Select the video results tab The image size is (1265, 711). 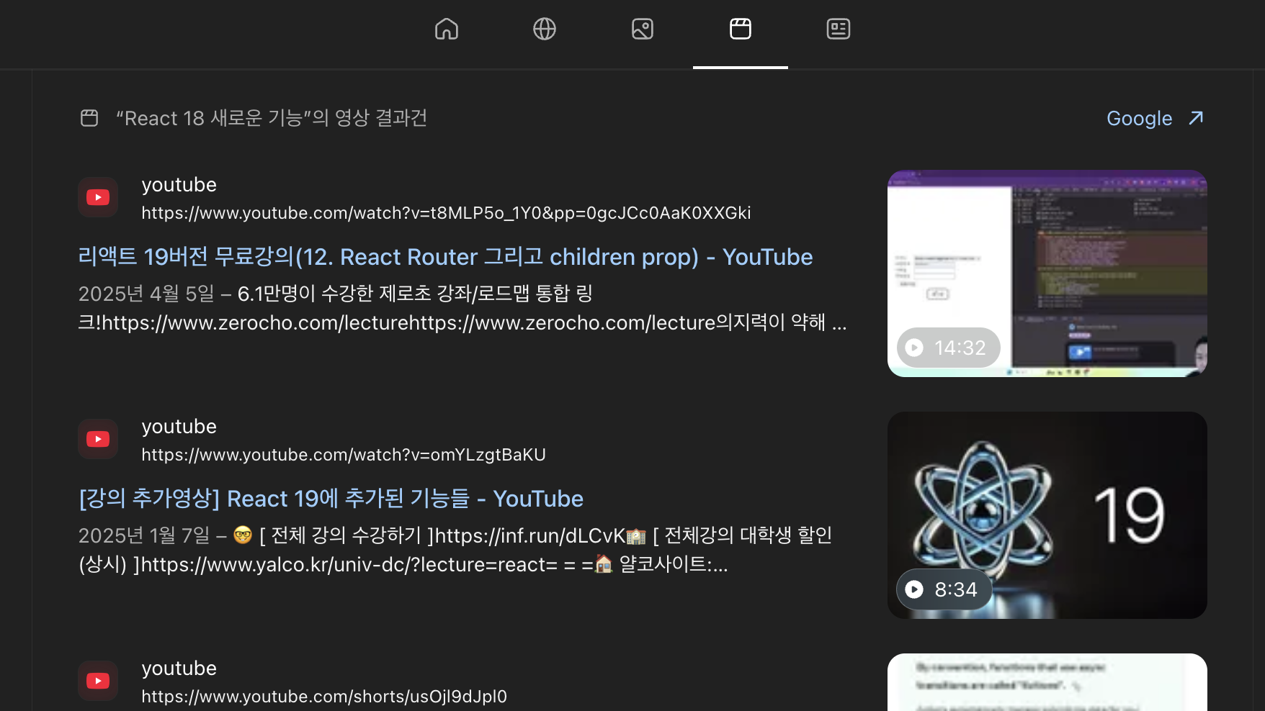point(741,29)
